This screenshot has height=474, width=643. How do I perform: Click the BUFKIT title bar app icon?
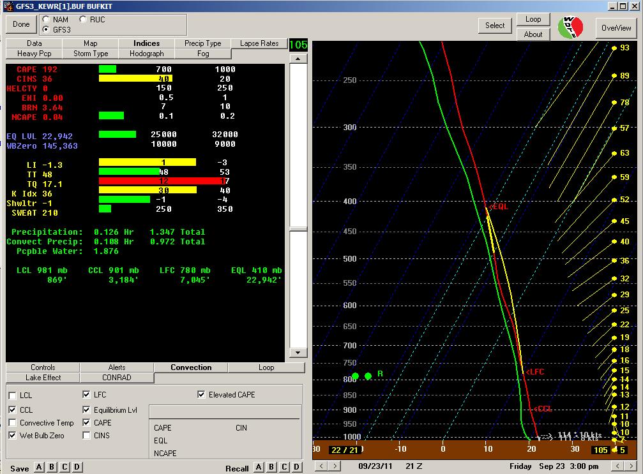tap(8, 6)
